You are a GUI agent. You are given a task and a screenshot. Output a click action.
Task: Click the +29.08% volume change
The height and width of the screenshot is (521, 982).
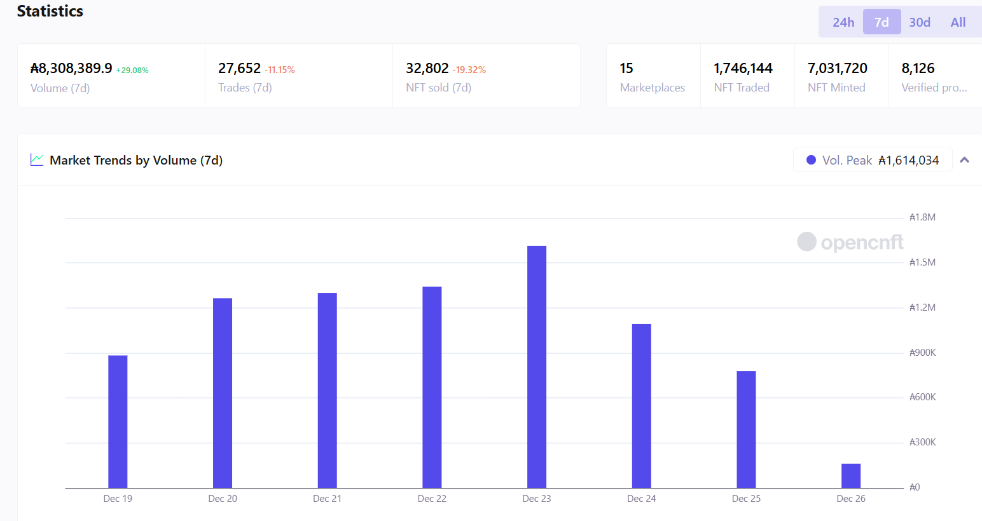tap(132, 70)
